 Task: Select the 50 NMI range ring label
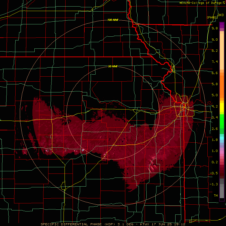point(113,66)
